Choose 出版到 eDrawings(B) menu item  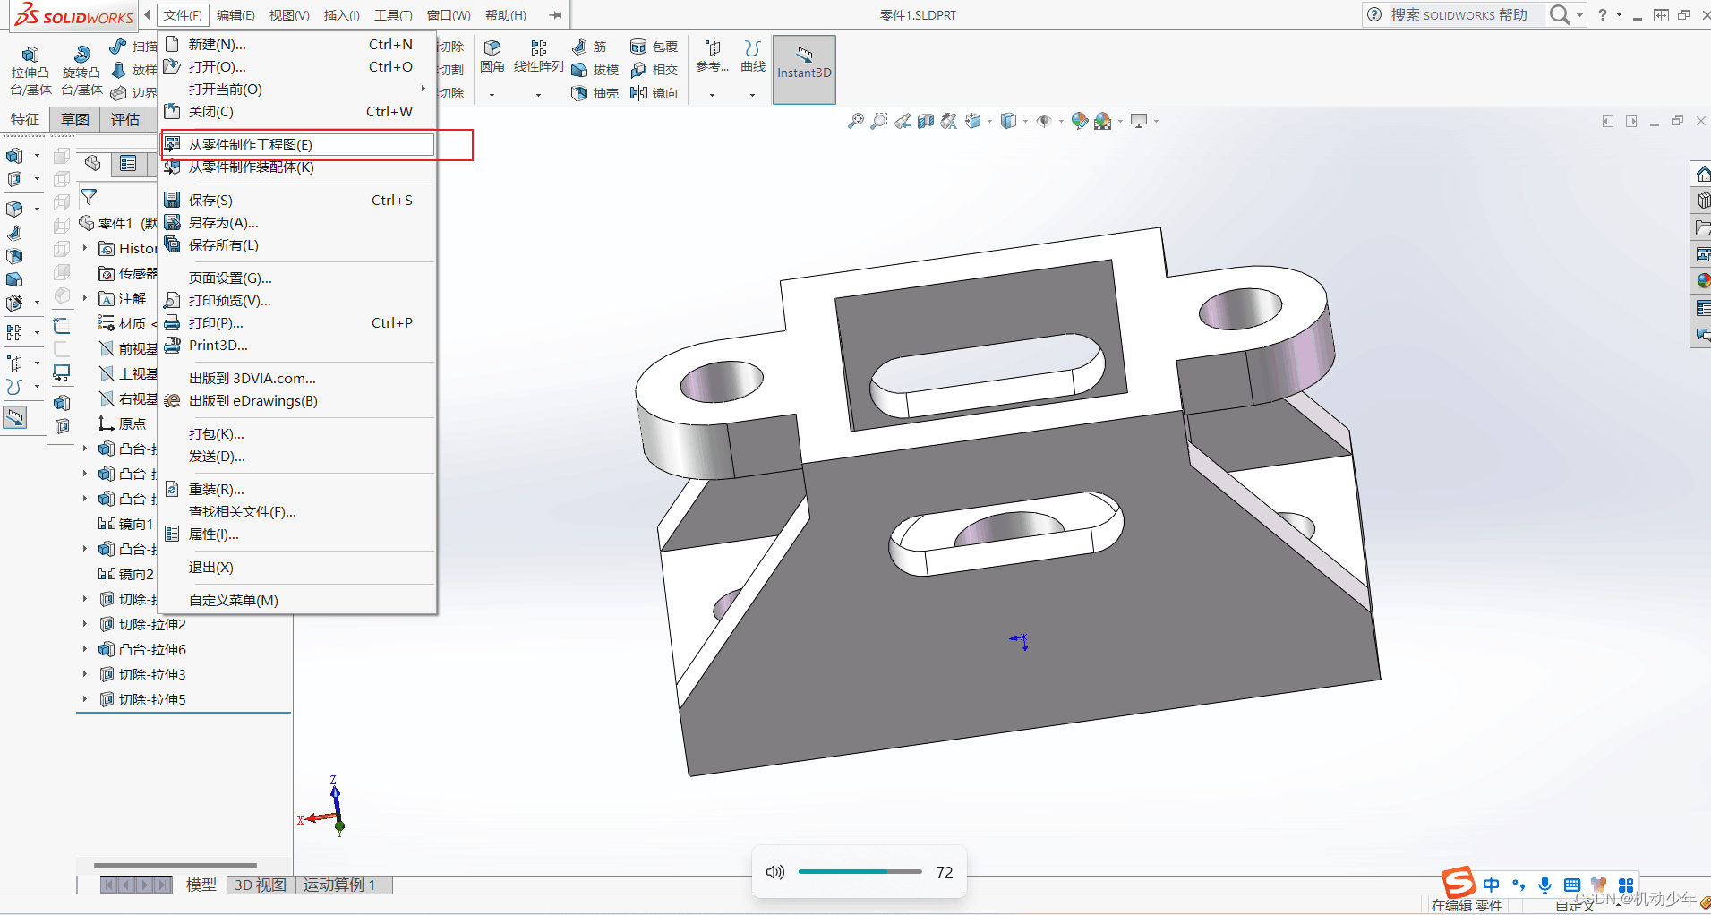point(298,400)
